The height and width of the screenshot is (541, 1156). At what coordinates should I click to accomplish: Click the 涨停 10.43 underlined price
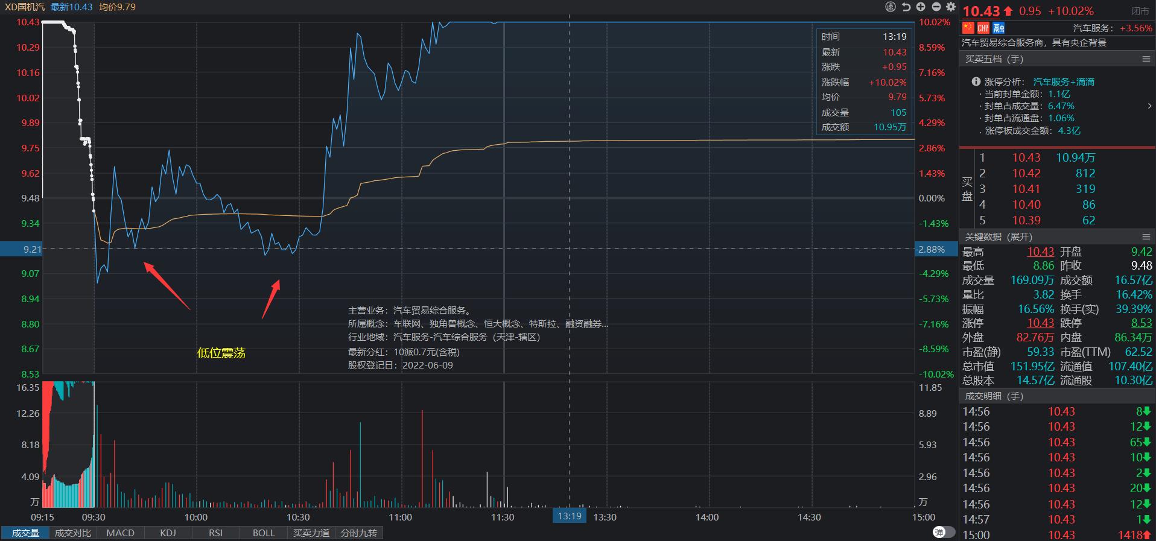pos(1040,323)
